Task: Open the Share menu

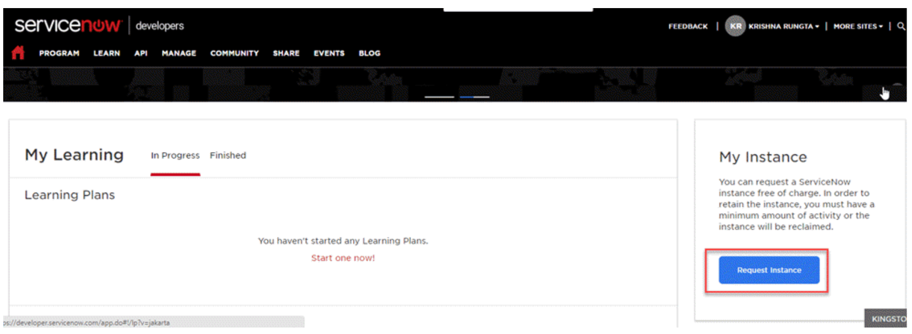Action: click(x=286, y=53)
